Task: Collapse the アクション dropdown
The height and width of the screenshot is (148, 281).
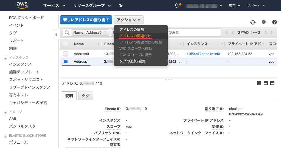Action: 128,20
